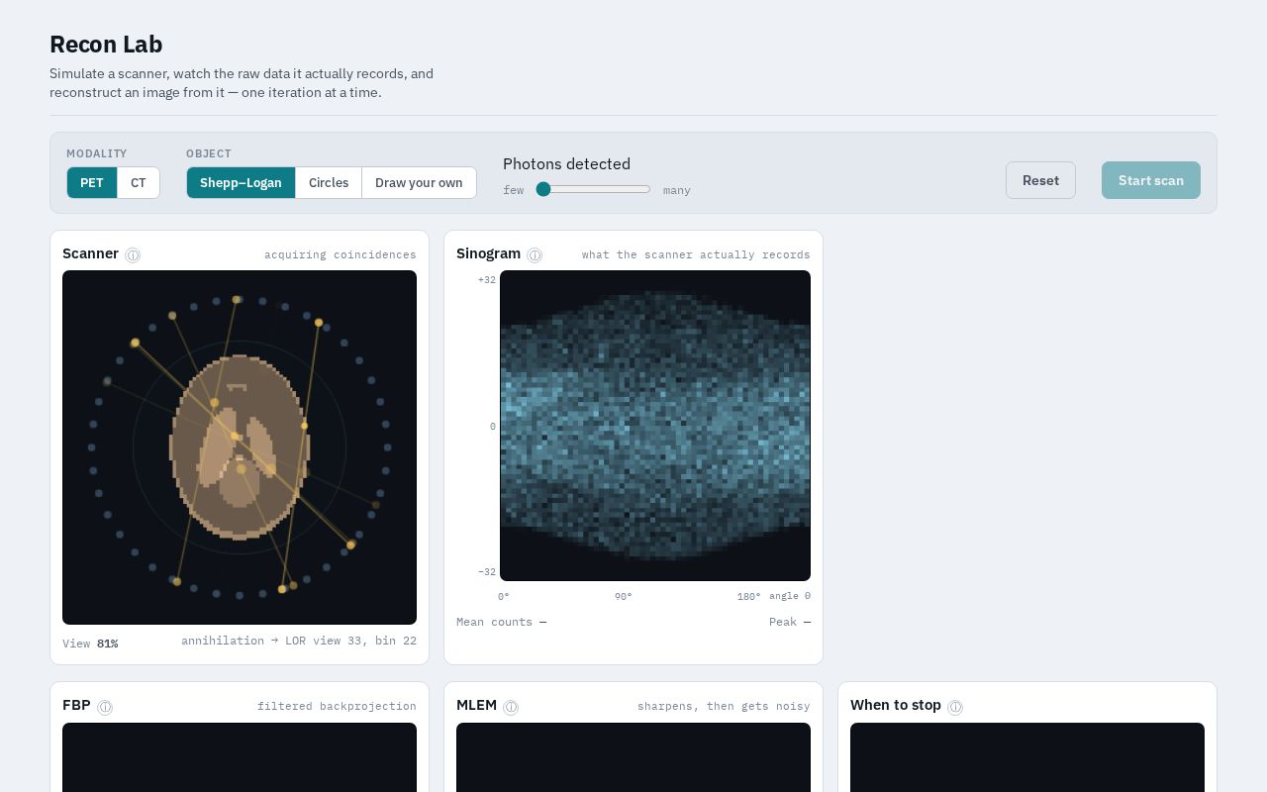1267x792 pixels.
Task: Show the FBP info tooltip icon
Action: [105, 707]
